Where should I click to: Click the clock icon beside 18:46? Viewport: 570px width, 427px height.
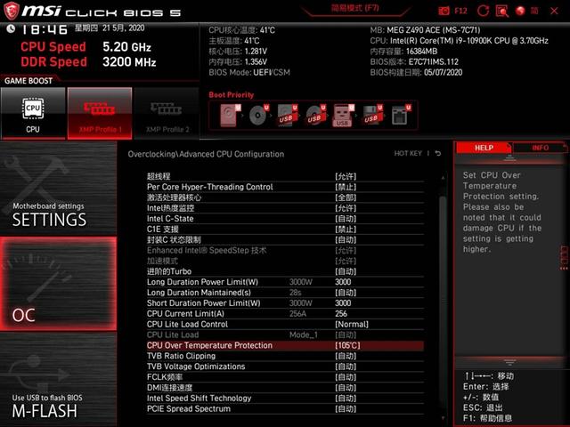pyautogui.click(x=11, y=28)
